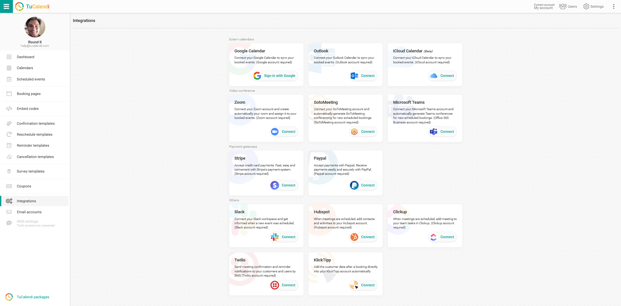Open TuCalendi packages link
The image size is (621, 306).
[x=33, y=297]
